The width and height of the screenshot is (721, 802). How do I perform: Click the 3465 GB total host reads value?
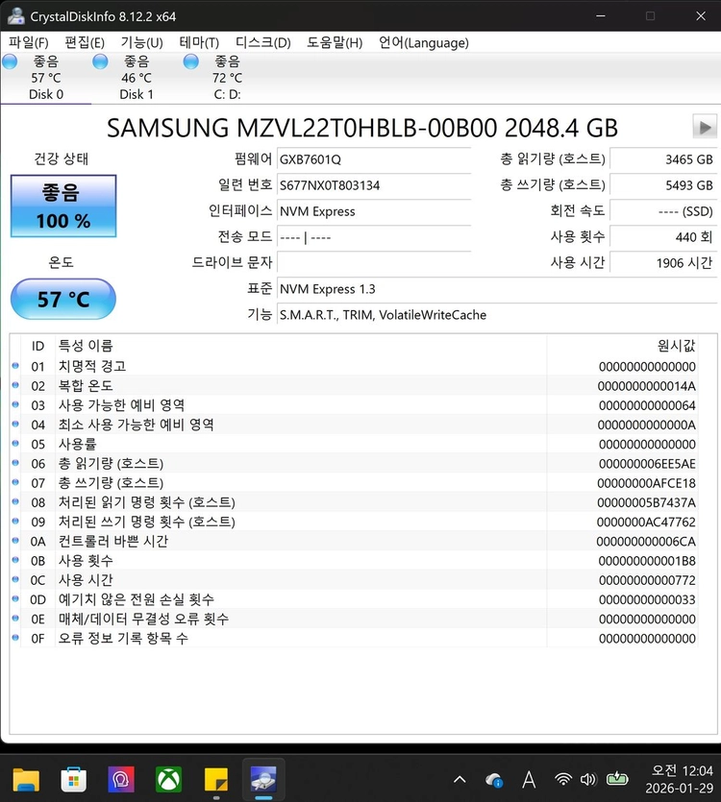click(663, 159)
